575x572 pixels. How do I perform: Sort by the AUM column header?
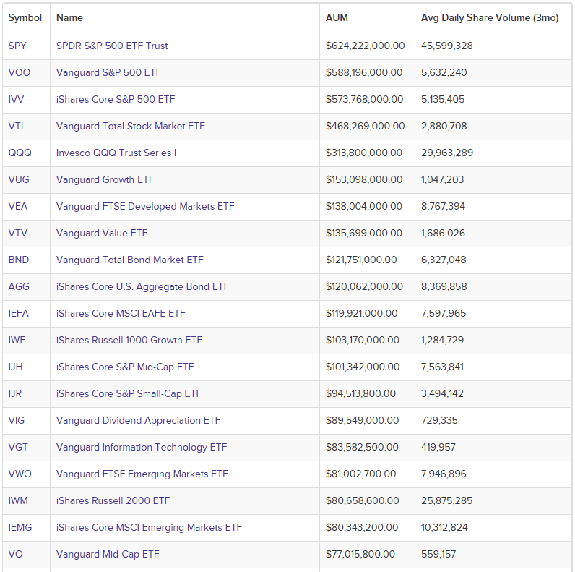[337, 18]
